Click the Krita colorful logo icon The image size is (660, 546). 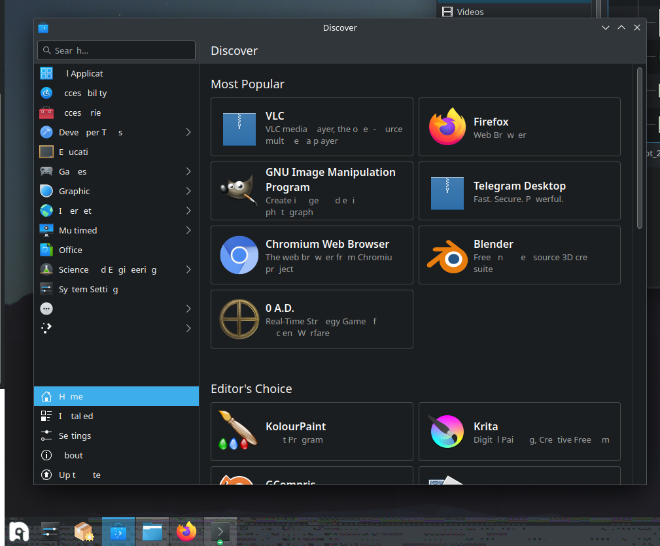(x=447, y=432)
